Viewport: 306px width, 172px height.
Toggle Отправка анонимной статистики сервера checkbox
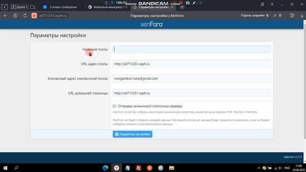[x=114, y=106]
